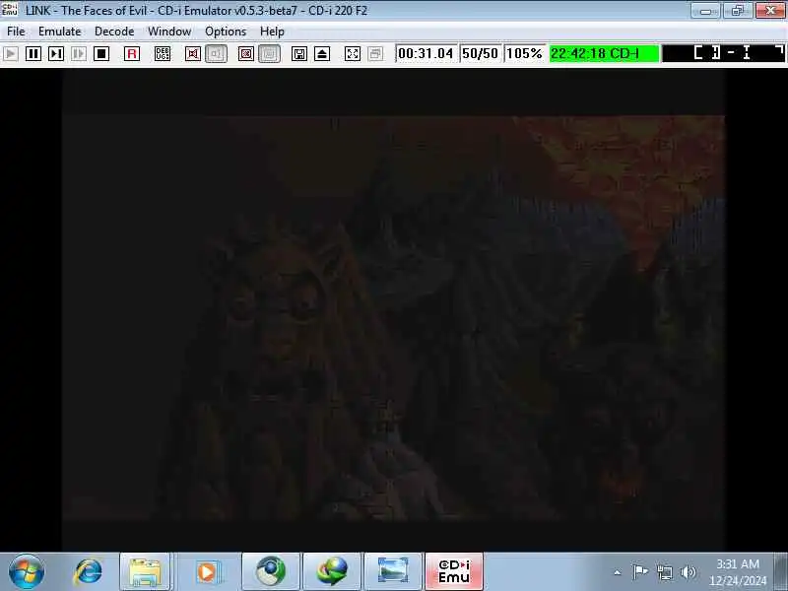Screen dimensions: 788x591
Task: Open the Windows Start menu orb
Action: point(27,572)
